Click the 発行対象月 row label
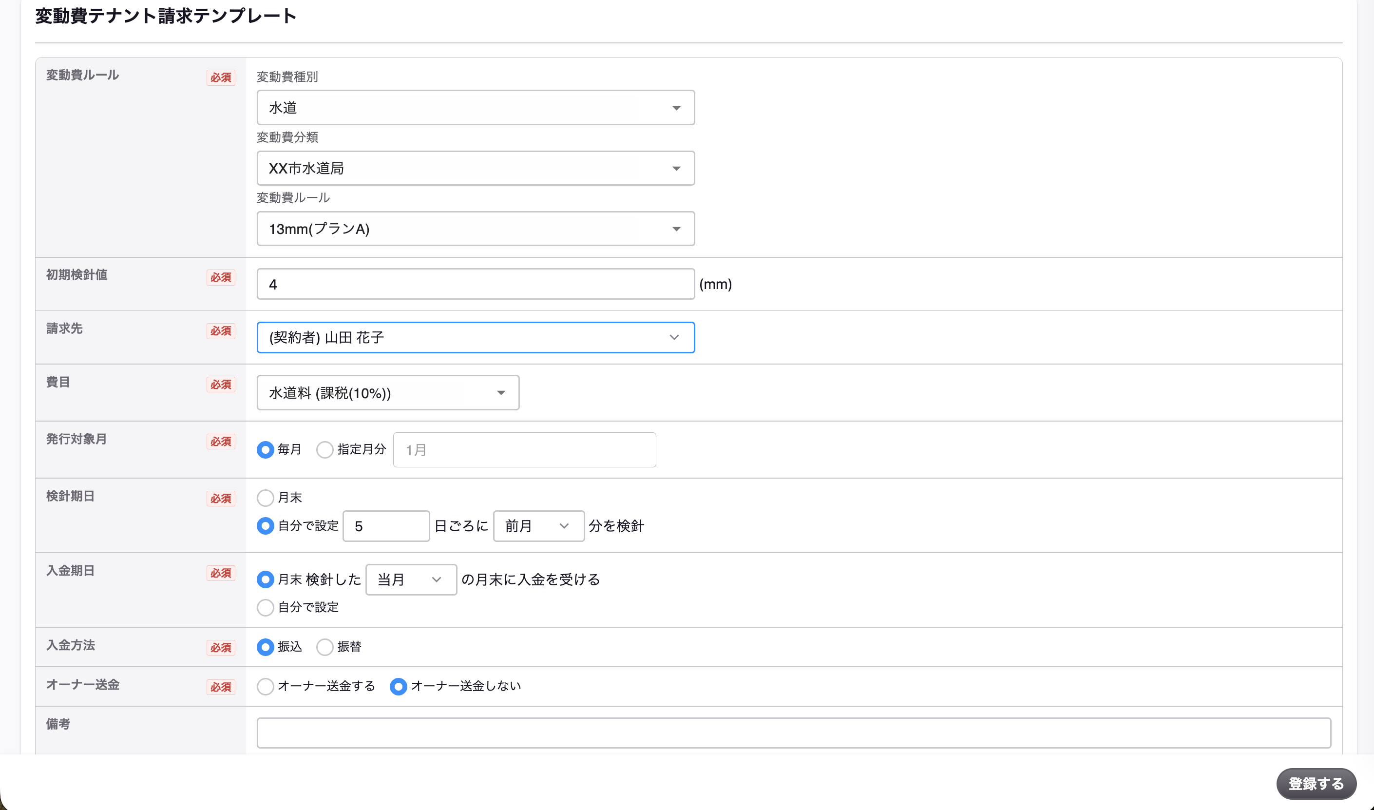The height and width of the screenshot is (810, 1374). (x=76, y=439)
